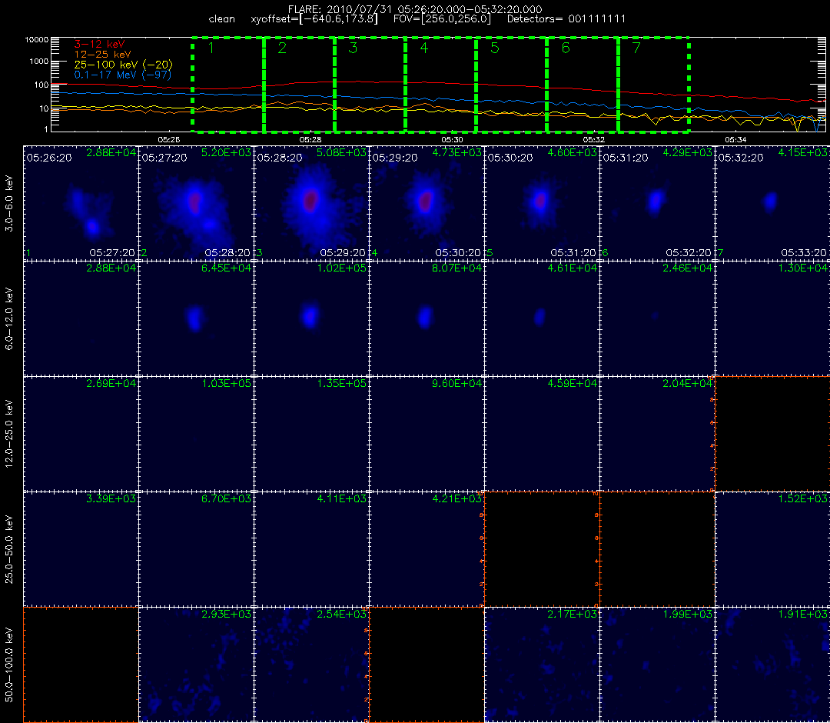Choose interval 3 in the lightcurve plot
Image resolution: width=830 pixels, height=723 pixels.
click(370, 85)
